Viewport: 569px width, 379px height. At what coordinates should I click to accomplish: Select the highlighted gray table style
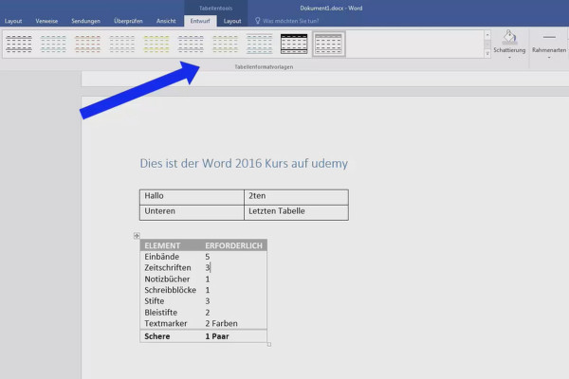click(x=328, y=44)
